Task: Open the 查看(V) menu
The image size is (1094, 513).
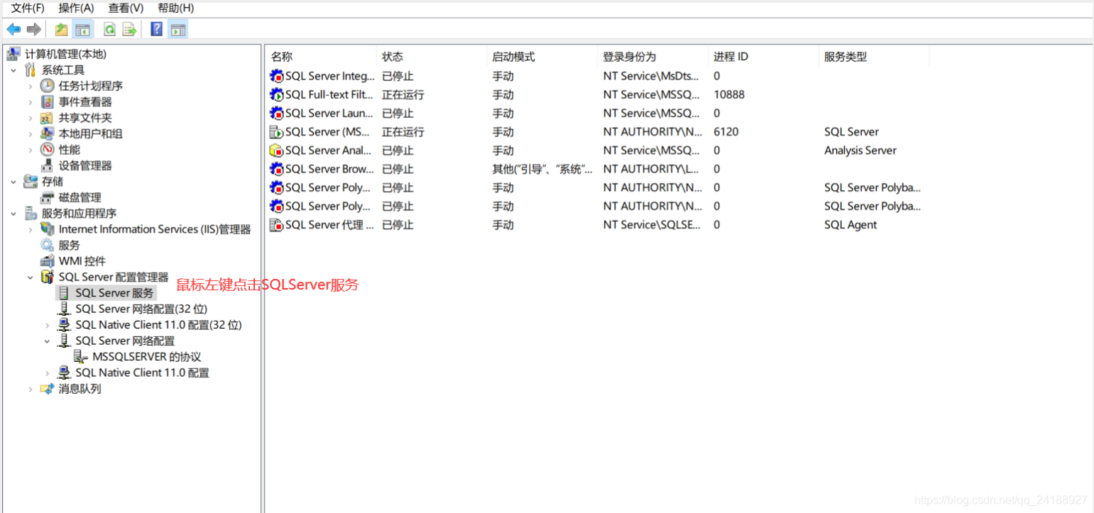Action: (126, 8)
